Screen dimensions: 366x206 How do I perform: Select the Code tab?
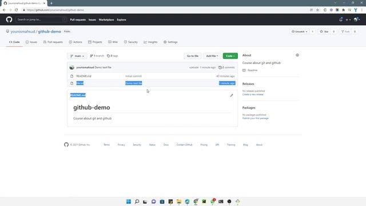pos(14,42)
